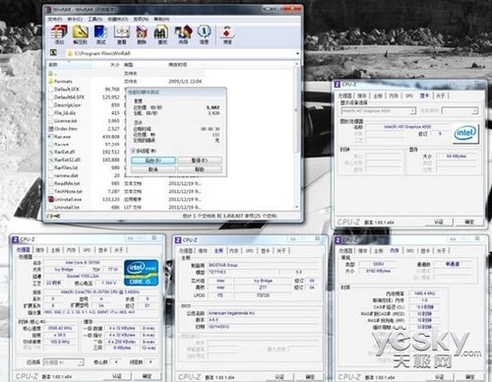This screenshot has height=382, width=492.
Task: Click the View toolbar icon in WinRAR
Action: click(122, 35)
